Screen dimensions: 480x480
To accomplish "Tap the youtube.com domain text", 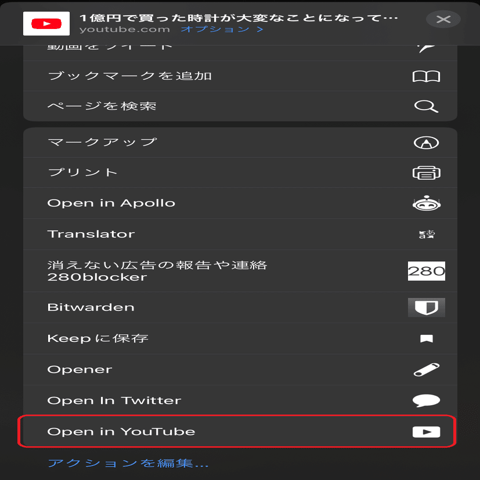I will tap(124, 30).
